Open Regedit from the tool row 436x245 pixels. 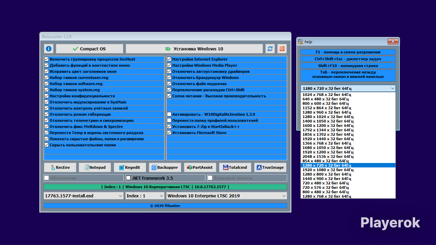point(130,167)
